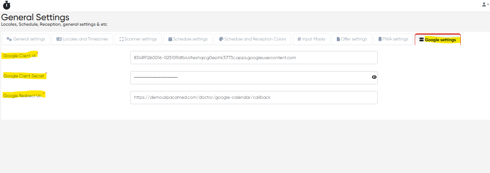Image resolution: width=490 pixels, height=173 pixels.
Task: Open the PWA settings tab
Action: tap(393, 39)
